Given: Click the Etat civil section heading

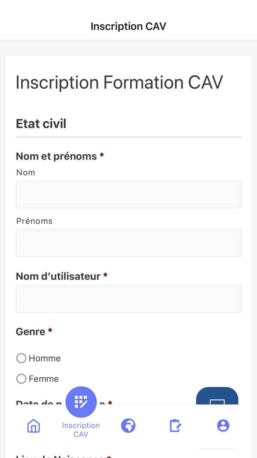Looking at the screenshot, I should [x=41, y=124].
